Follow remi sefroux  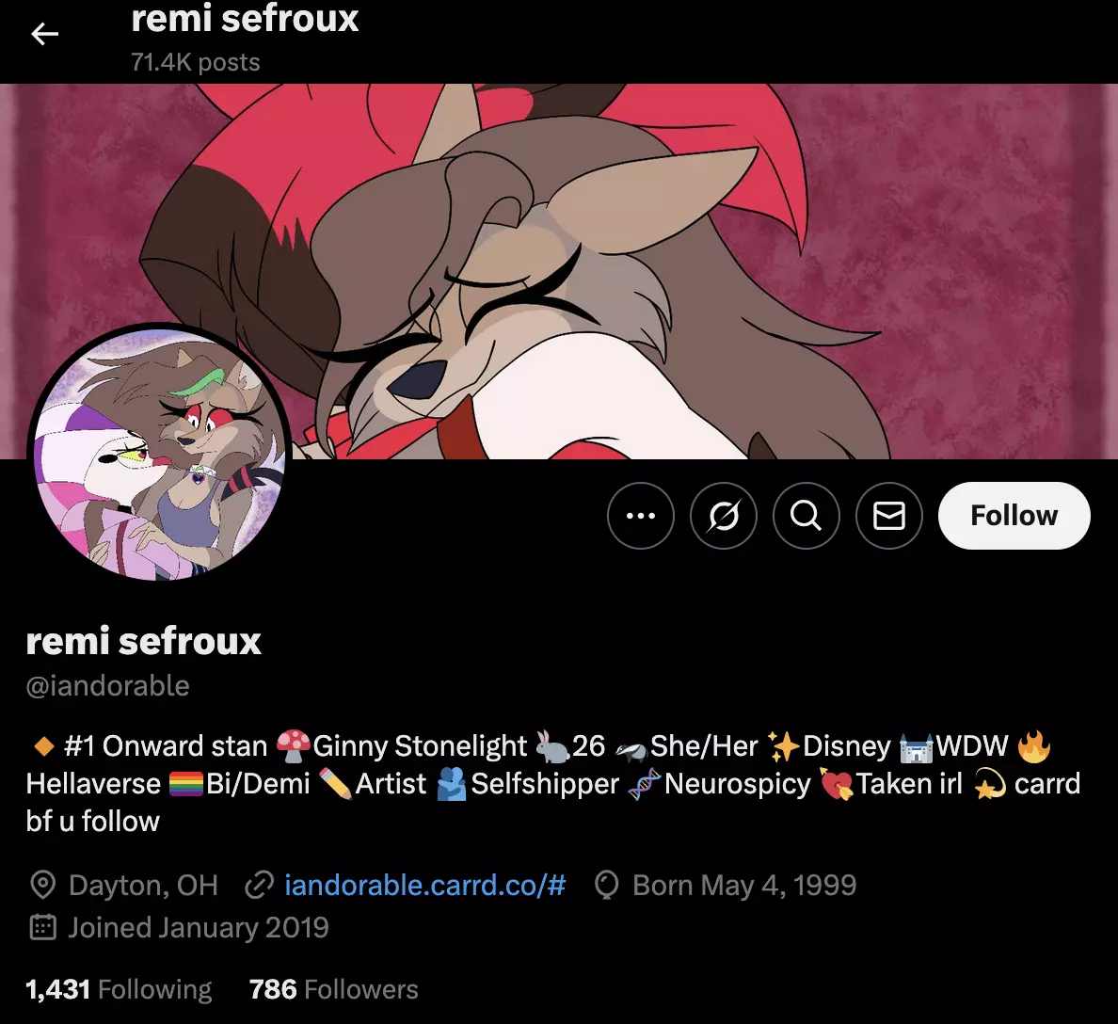click(x=1014, y=516)
